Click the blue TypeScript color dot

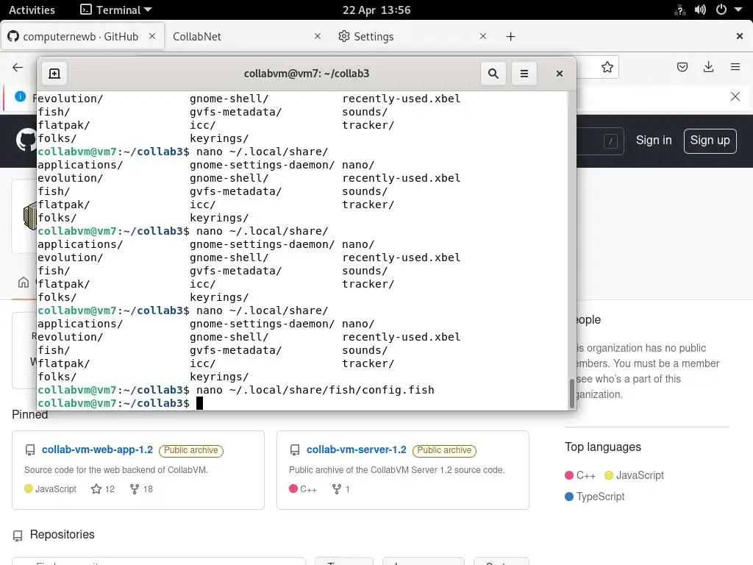pyautogui.click(x=569, y=497)
